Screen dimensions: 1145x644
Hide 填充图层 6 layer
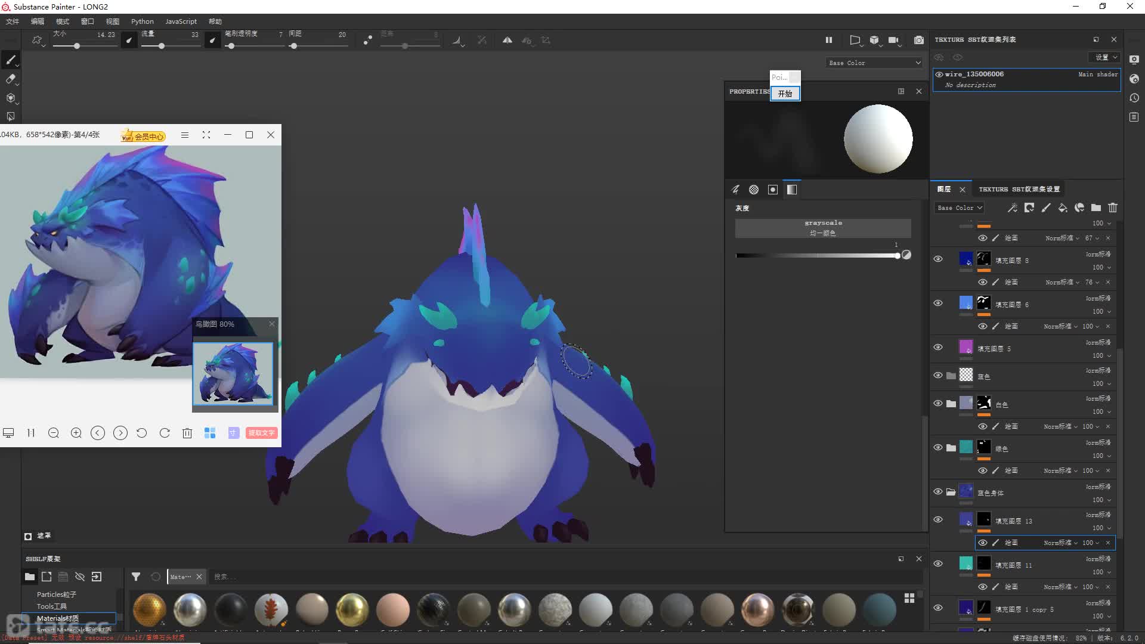[x=938, y=303]
